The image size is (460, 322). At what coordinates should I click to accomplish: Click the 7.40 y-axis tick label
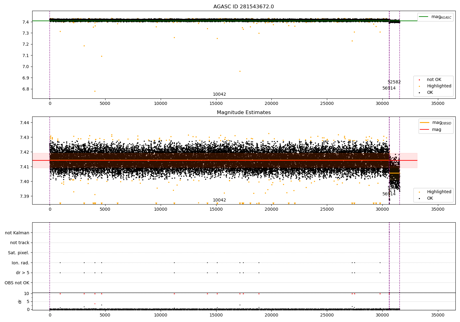pyautogui.click(x=25, y=182)
